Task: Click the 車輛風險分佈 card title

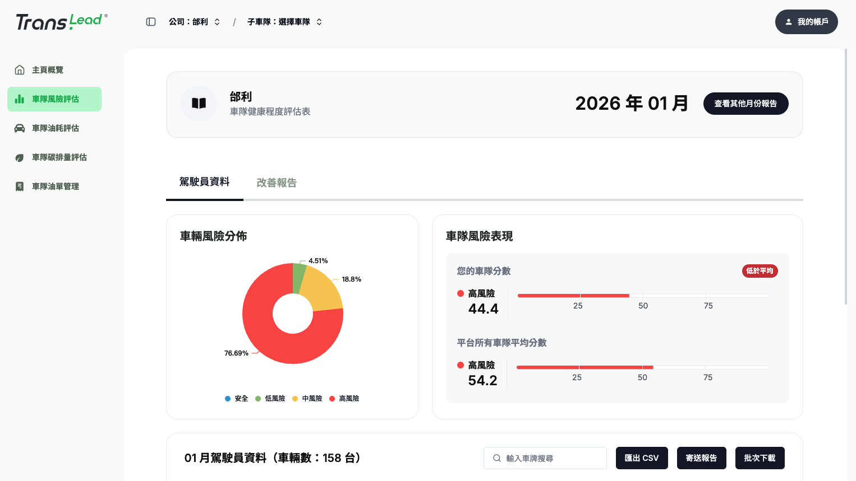Action: click(214, 236)
